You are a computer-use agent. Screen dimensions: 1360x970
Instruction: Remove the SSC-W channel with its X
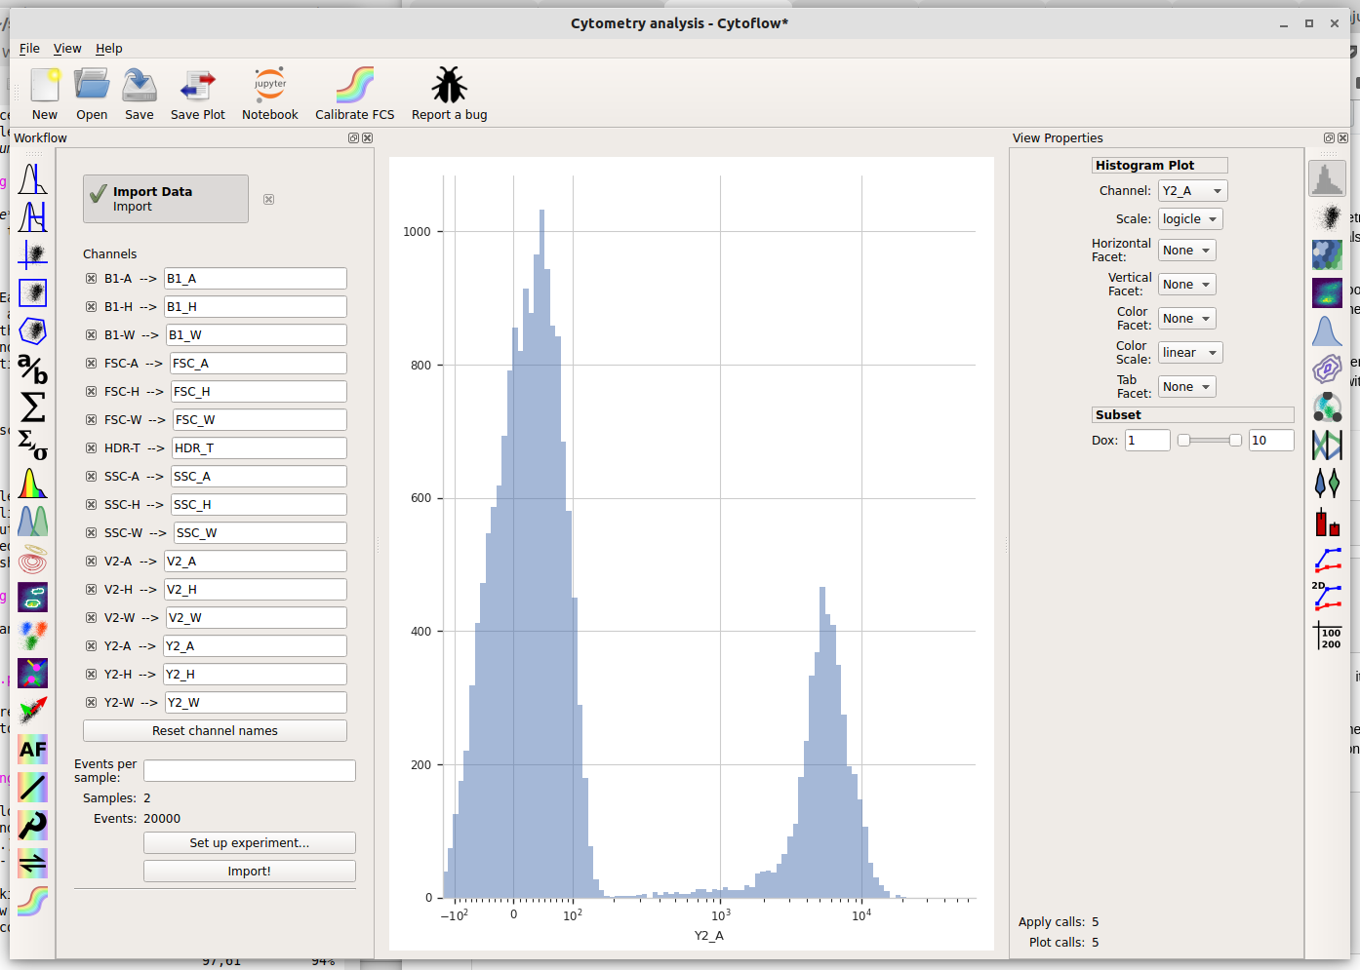point(91,533)
